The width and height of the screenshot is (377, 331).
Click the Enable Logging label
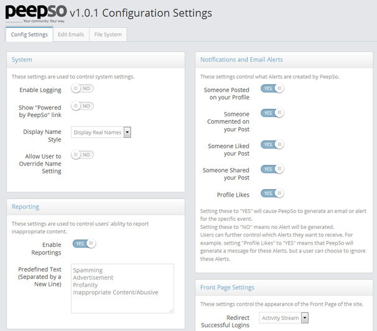40,90
